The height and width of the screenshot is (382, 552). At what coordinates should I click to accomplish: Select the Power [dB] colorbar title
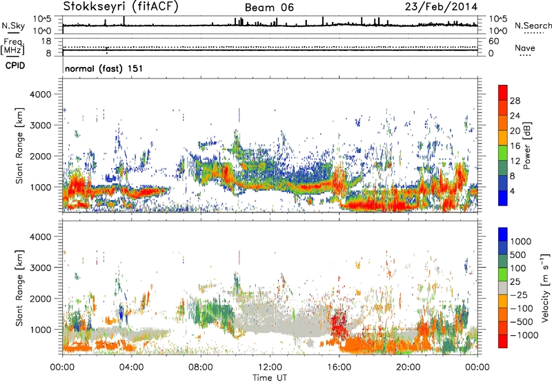tap(527, 145)
